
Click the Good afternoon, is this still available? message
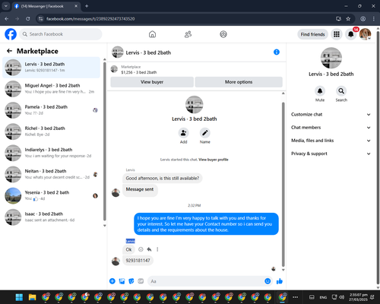tap(163, 179)
